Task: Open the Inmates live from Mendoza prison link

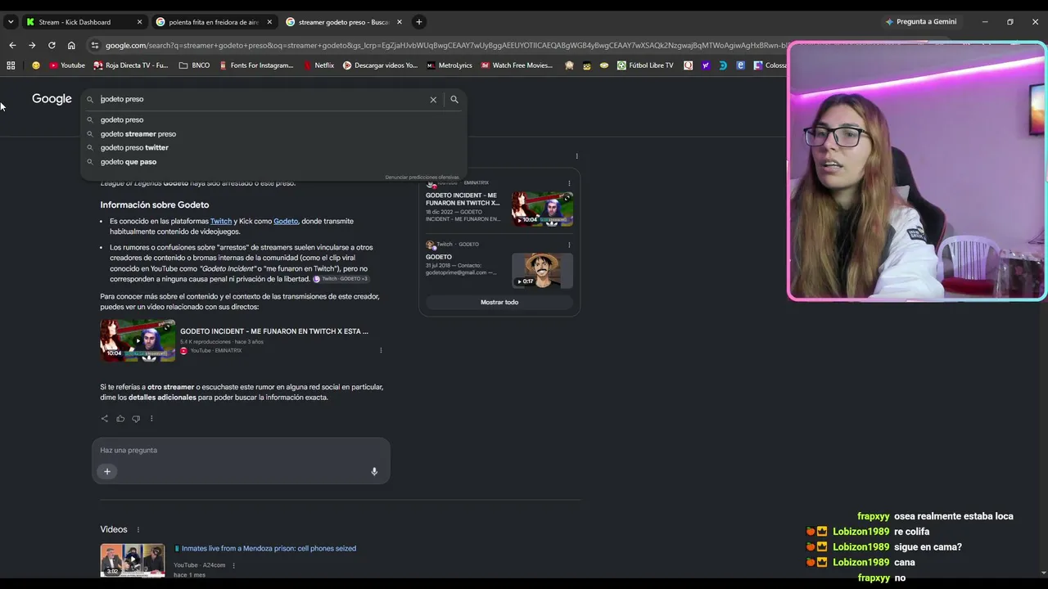Action: click(269, 549)
